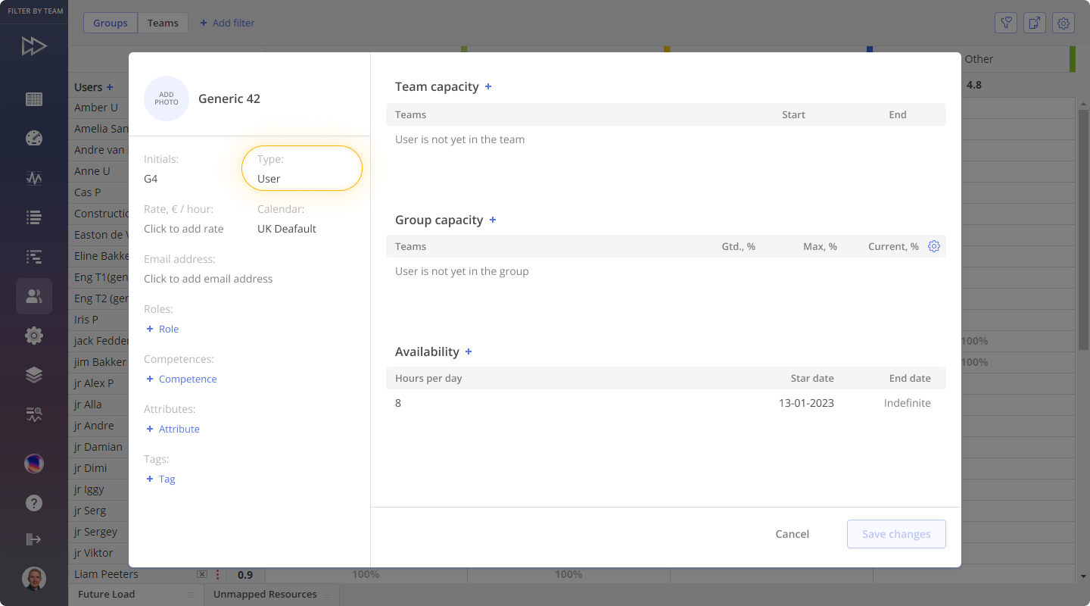Add a Role
This screenshot has height=606, width=1090.
pyautogui.click(x=162, y=329)
